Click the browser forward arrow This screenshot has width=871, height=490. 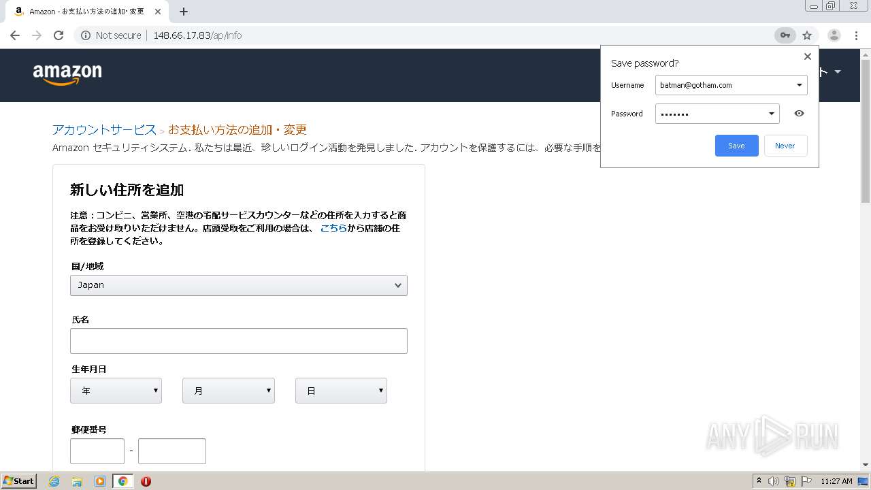pyautogui.click(x=37, y=35)
